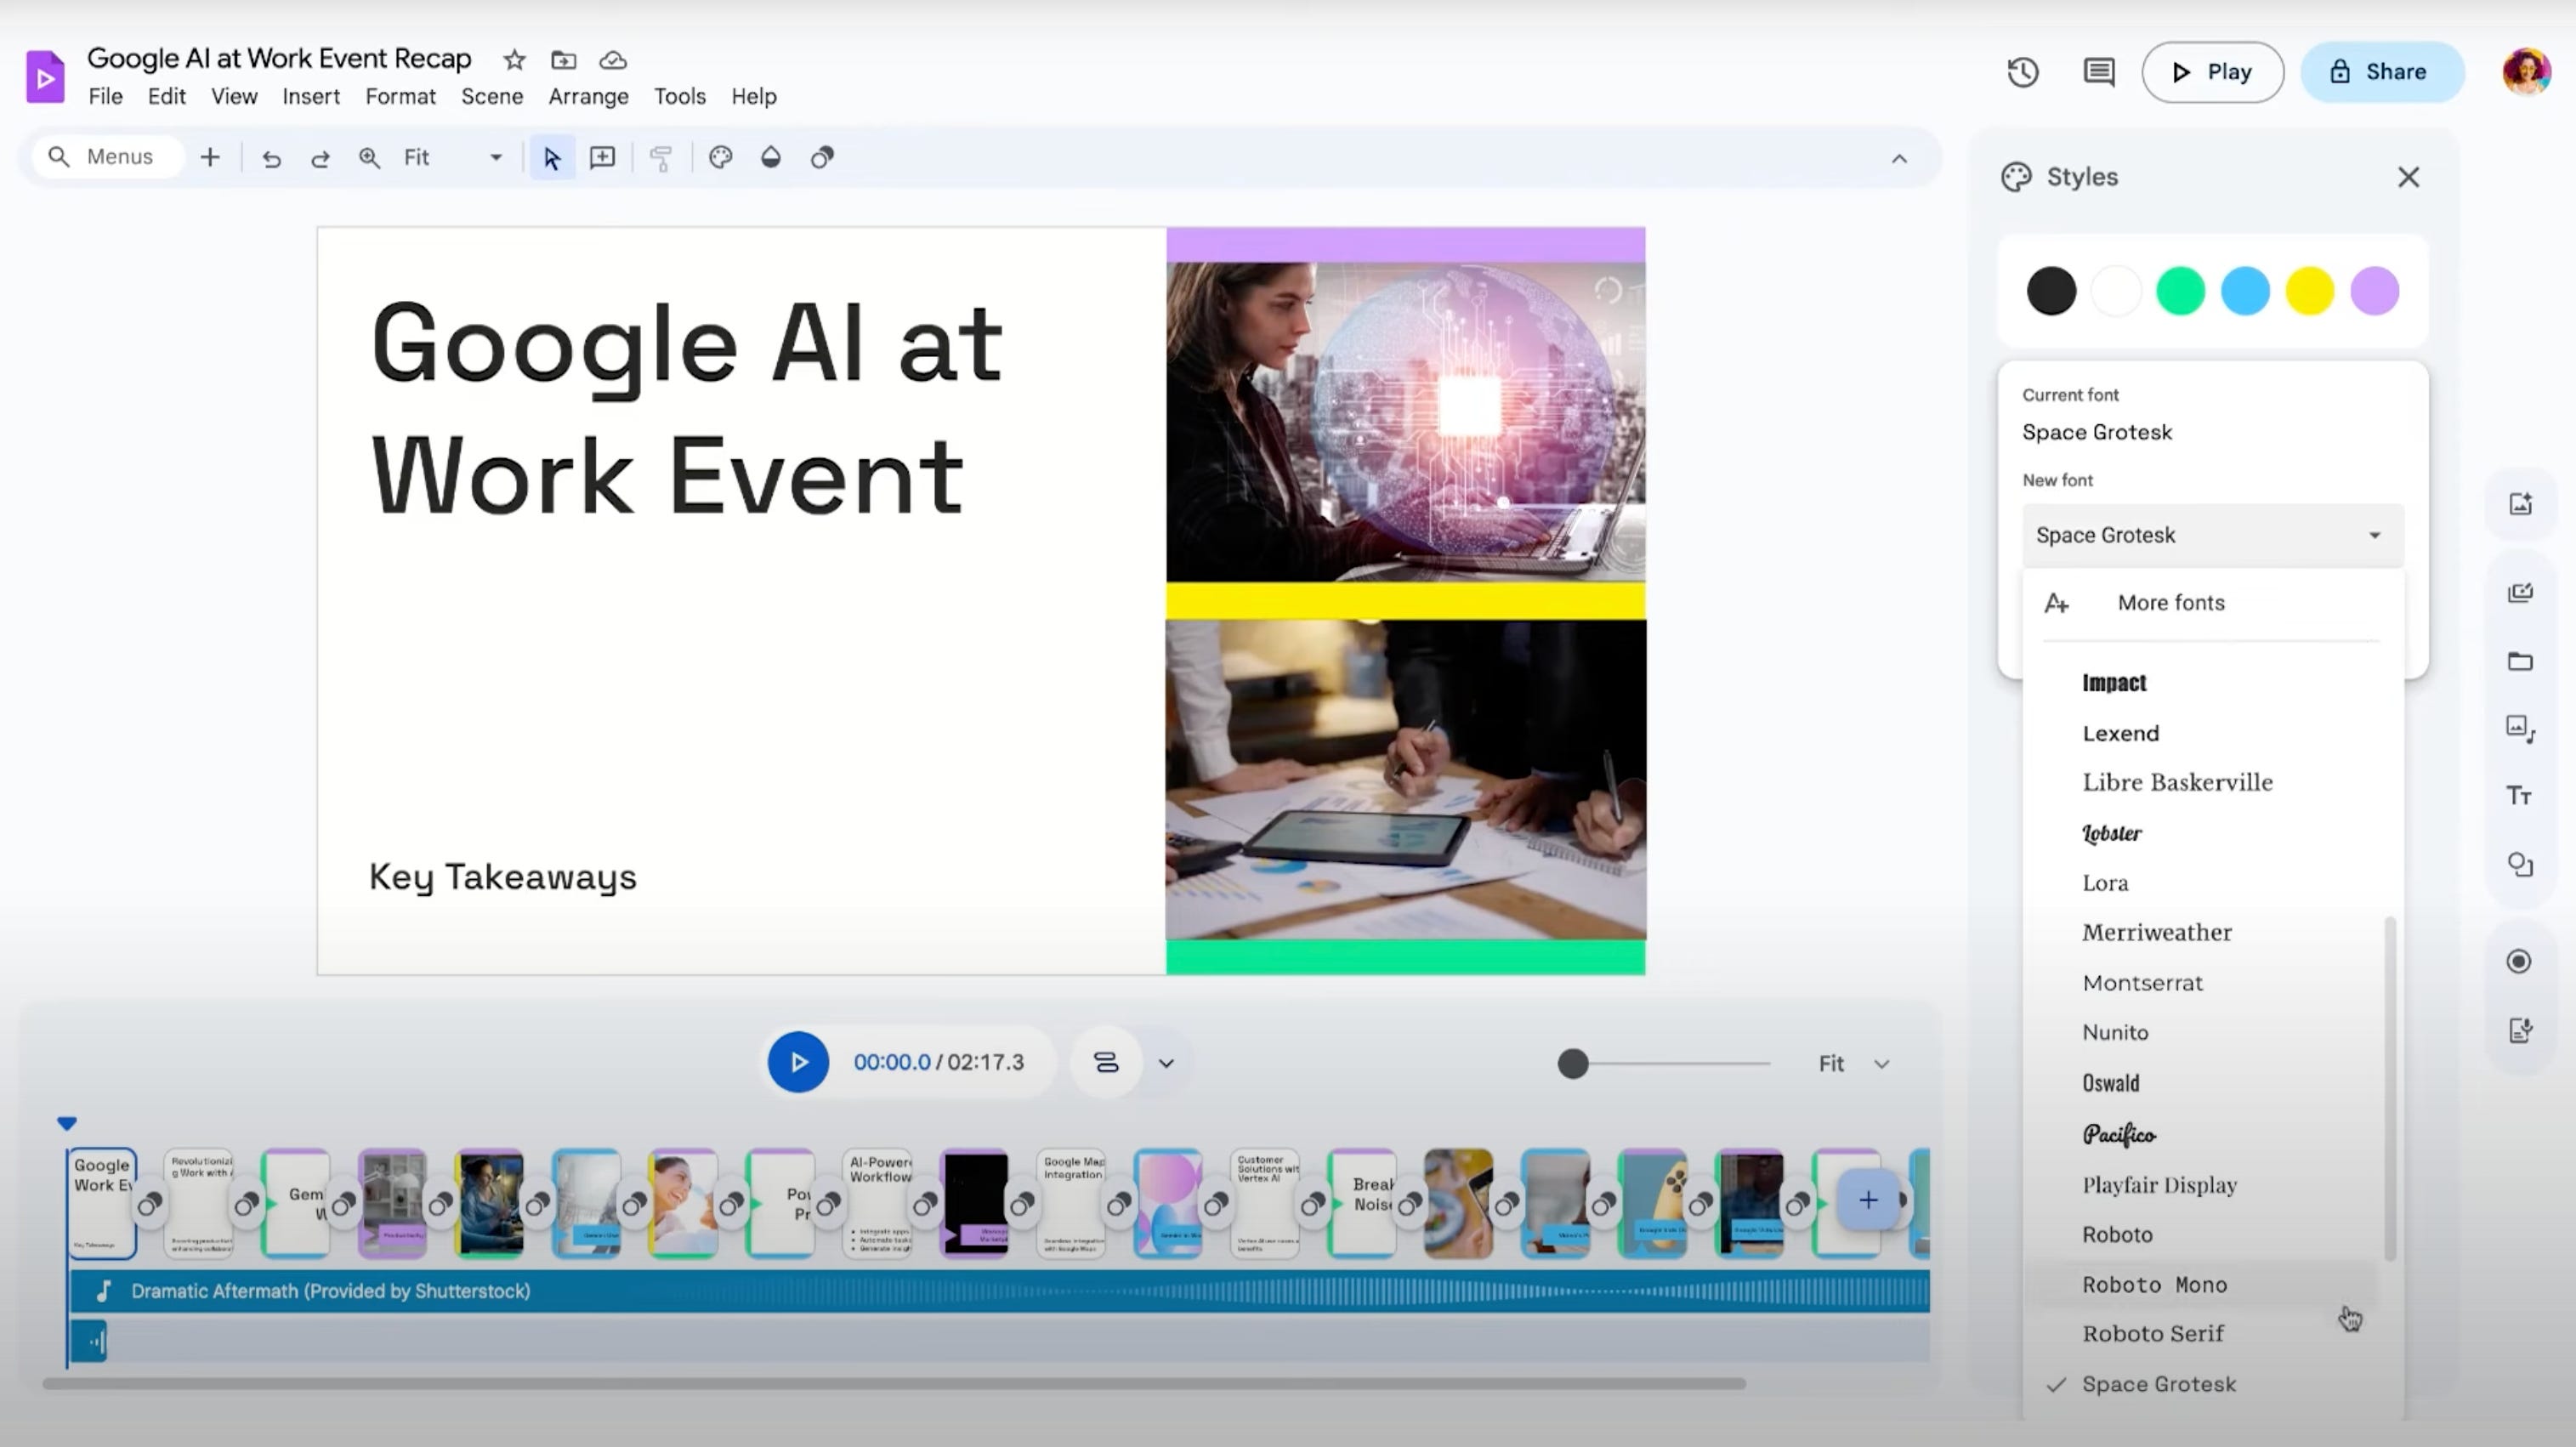2576x1447 pixels.
Task: Click the Play button in header
Action: tap(2212, 72)
